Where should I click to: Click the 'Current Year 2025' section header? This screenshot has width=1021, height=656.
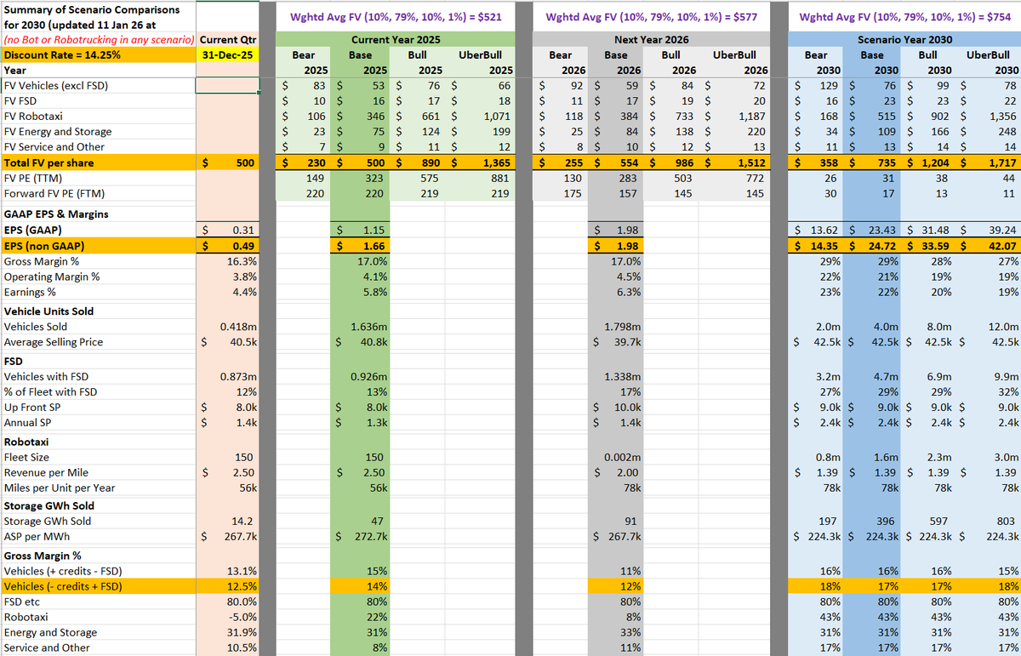point(396,39)
